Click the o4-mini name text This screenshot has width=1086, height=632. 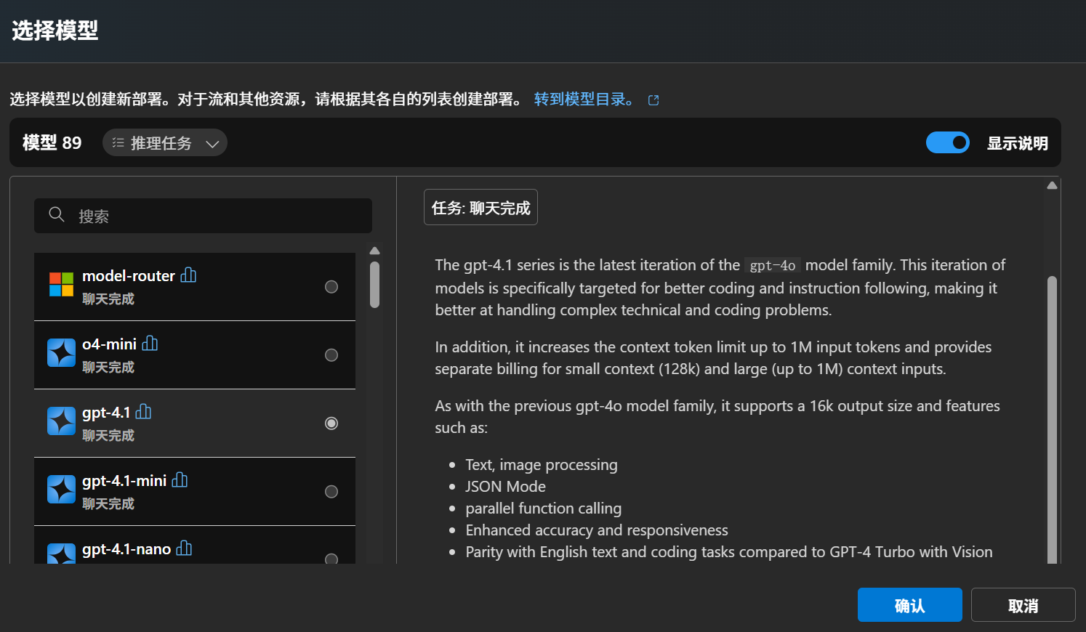point(109,344)
